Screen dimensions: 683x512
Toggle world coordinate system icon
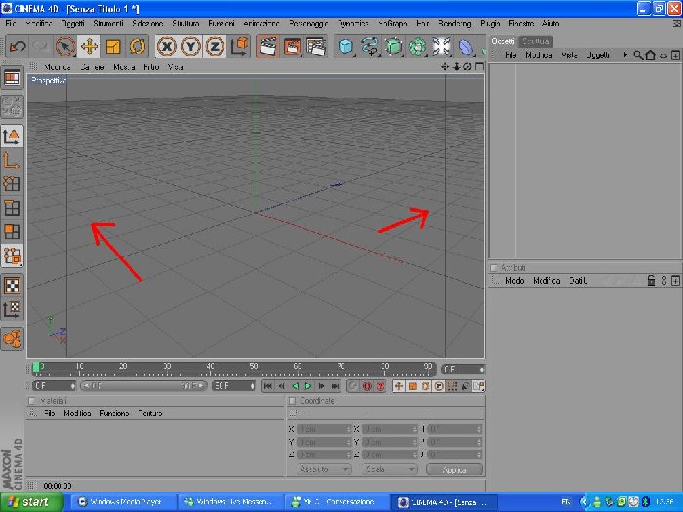click(240, 46)
